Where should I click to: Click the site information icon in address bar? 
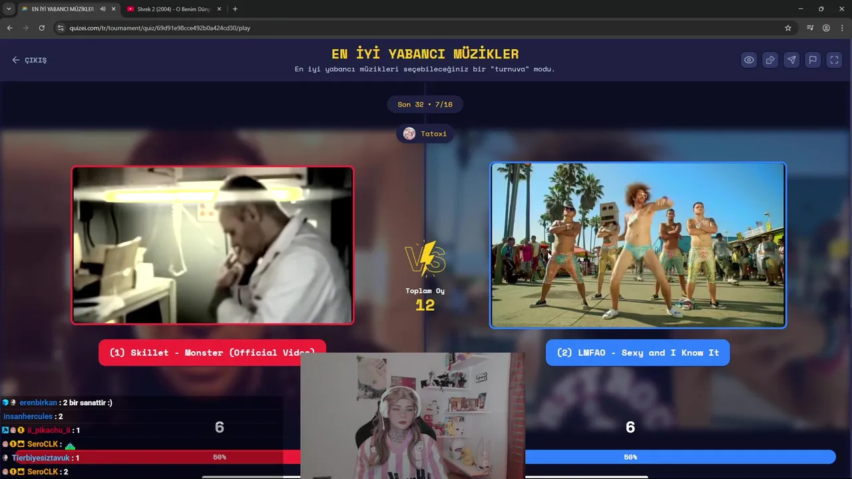pyautogui.click(x=61, y=28)
